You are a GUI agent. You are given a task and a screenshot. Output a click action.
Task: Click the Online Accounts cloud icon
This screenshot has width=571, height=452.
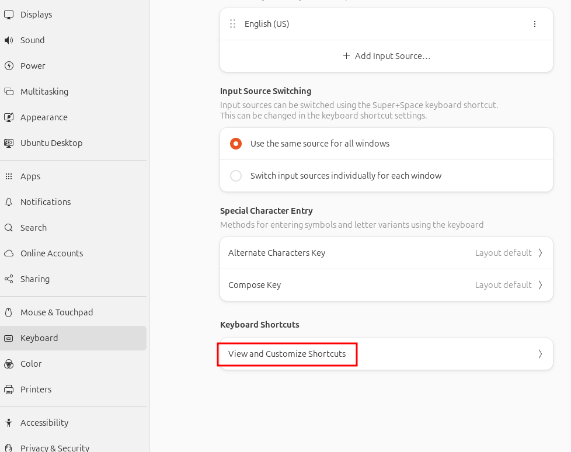pos(9,253)
